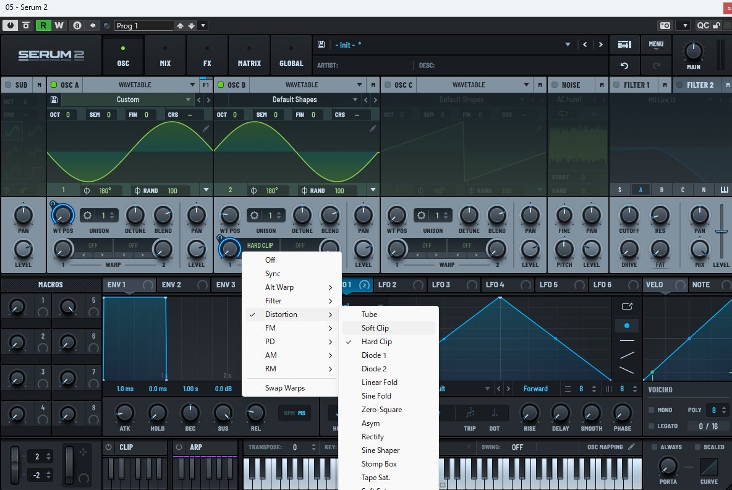
Task: Click the filter LEVEL vertical slider
Action: [x=721, y=231]
